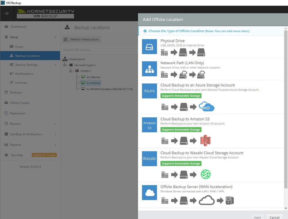The image size is (288, 219).
Task: Click the Add Offsite Location panel scrollbar thumb
Action: pos(286,109)
